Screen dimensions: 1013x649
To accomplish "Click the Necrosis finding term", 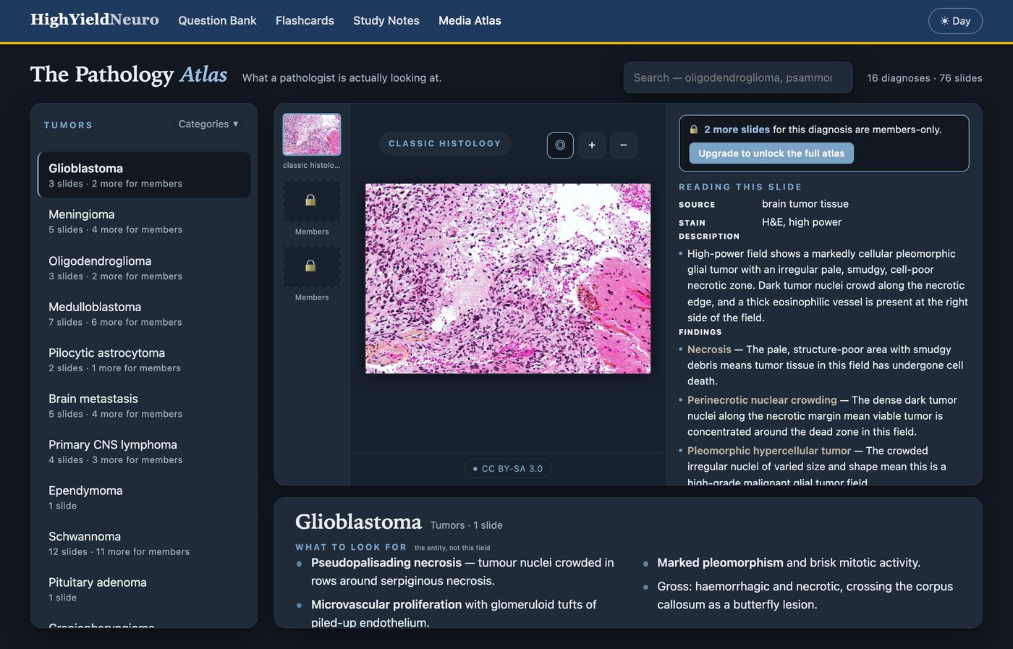I will click(709, 349).
